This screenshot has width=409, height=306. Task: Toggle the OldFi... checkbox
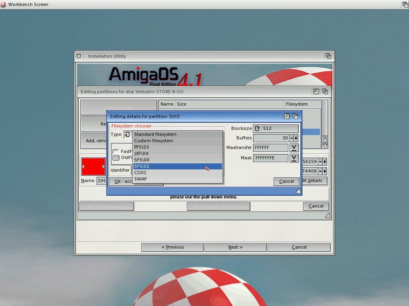115,158
